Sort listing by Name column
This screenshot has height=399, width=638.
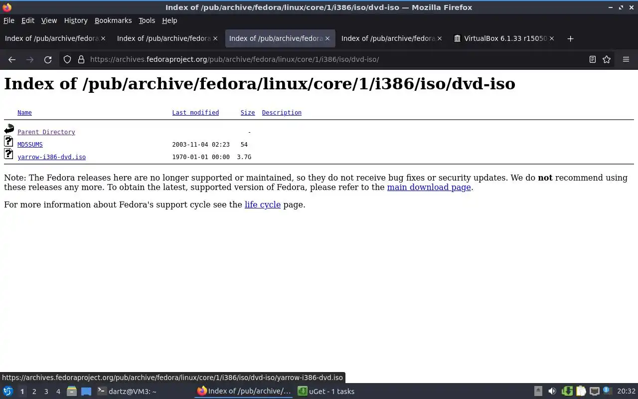24,113
